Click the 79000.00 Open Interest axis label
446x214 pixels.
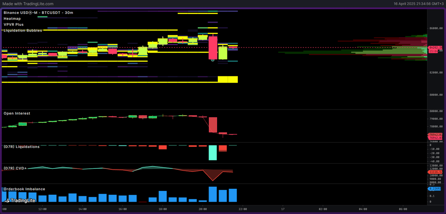point(436,119)
